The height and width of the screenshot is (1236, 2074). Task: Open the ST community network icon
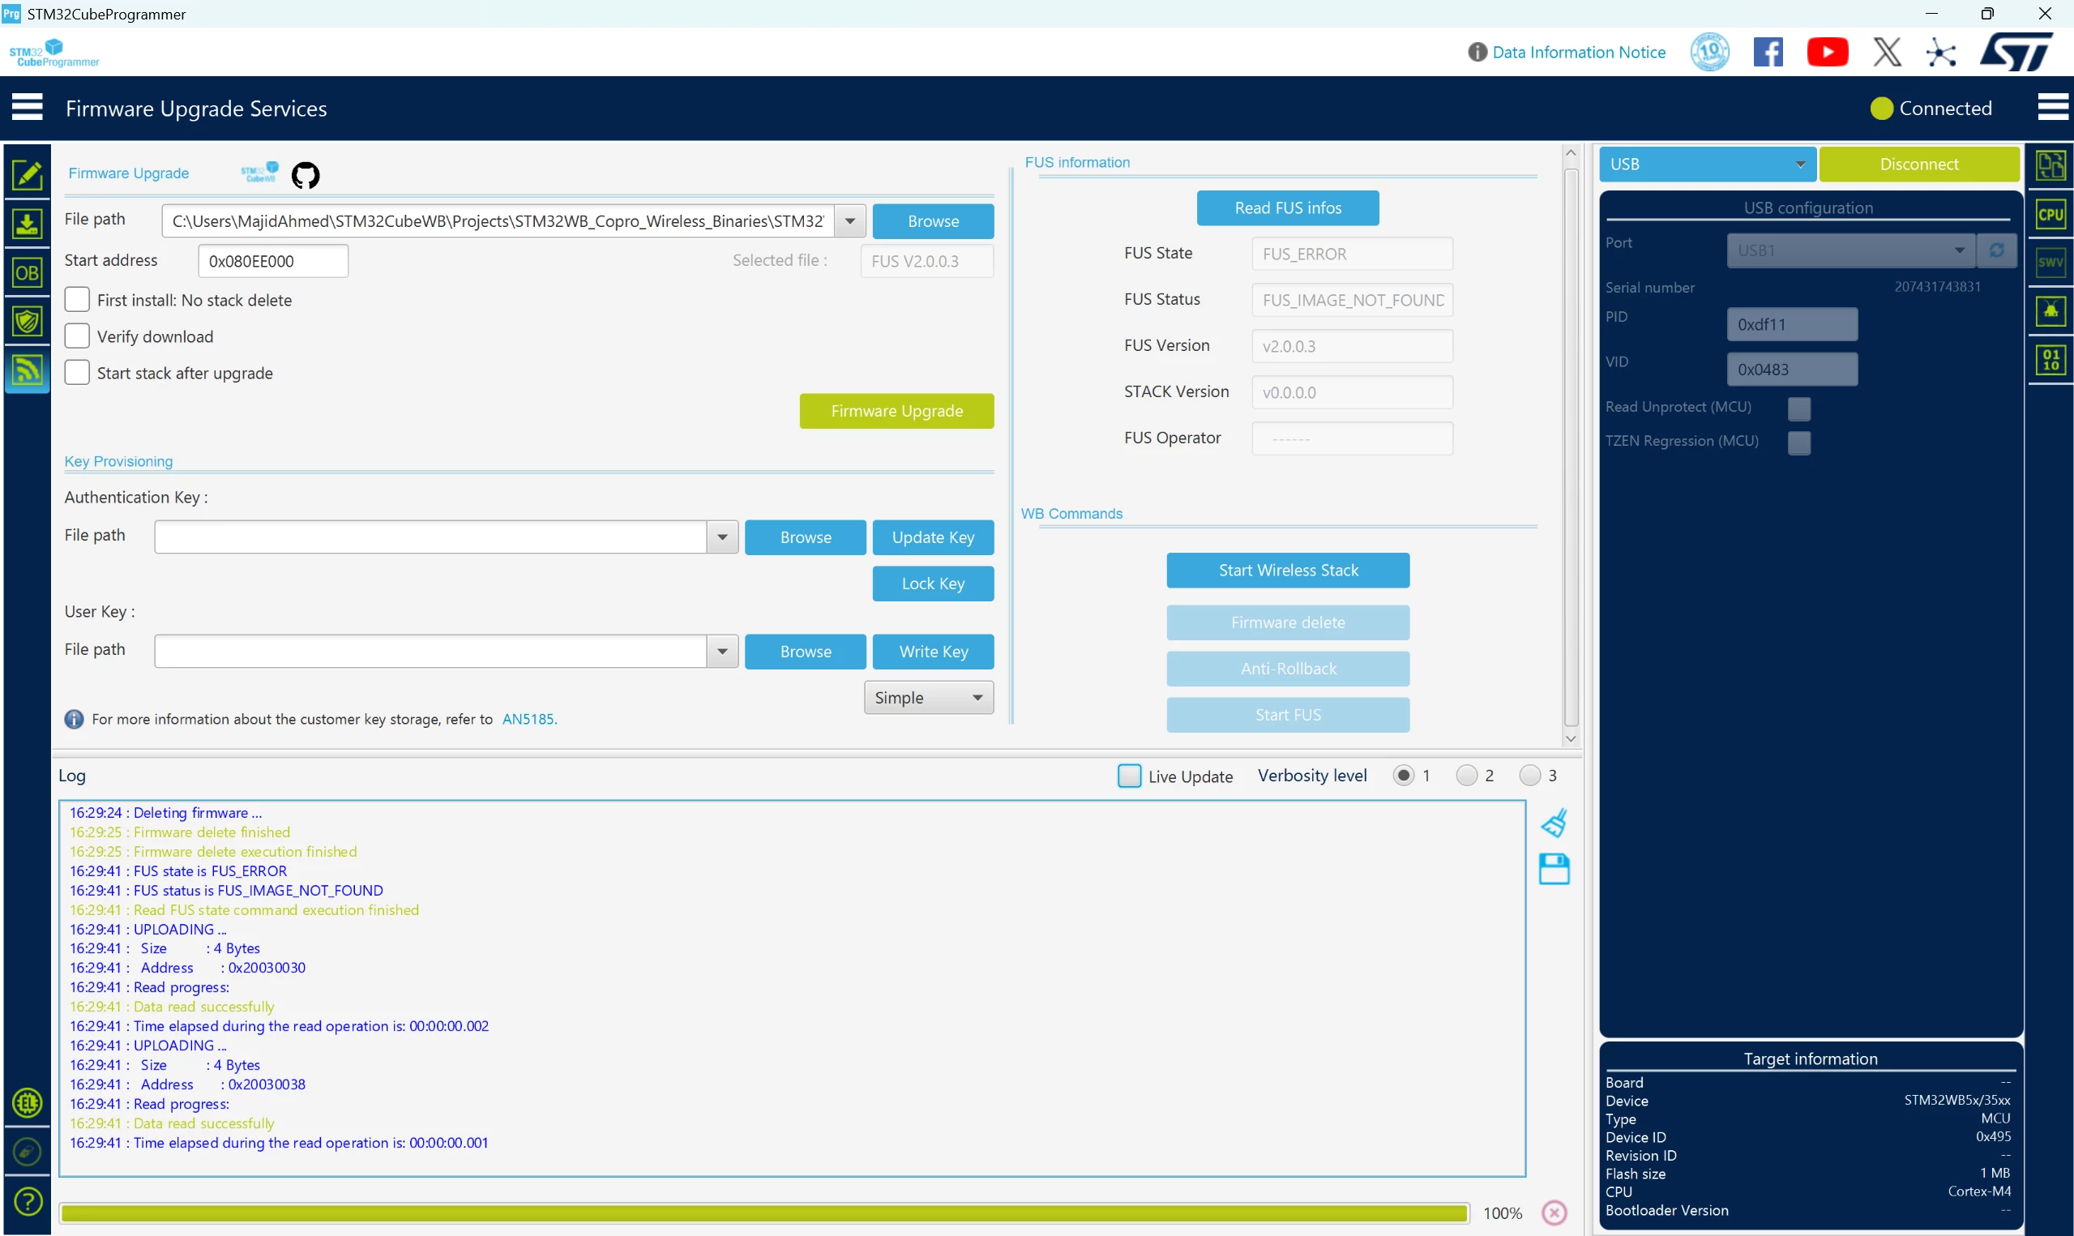pos(1941,53)
